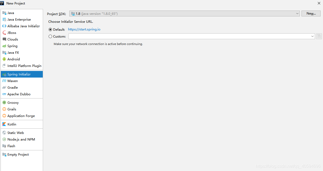Click the 'Grails' label in list
The image size is (323, 171).
[x=12, y=109]
